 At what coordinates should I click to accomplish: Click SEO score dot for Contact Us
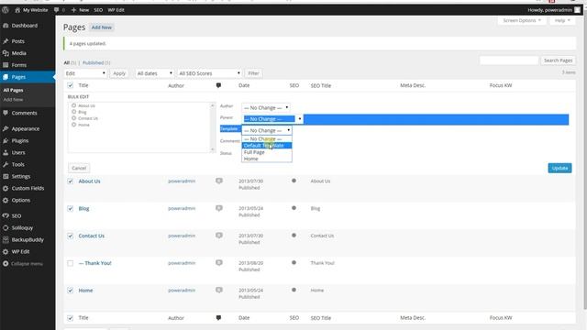pos(293,236)
